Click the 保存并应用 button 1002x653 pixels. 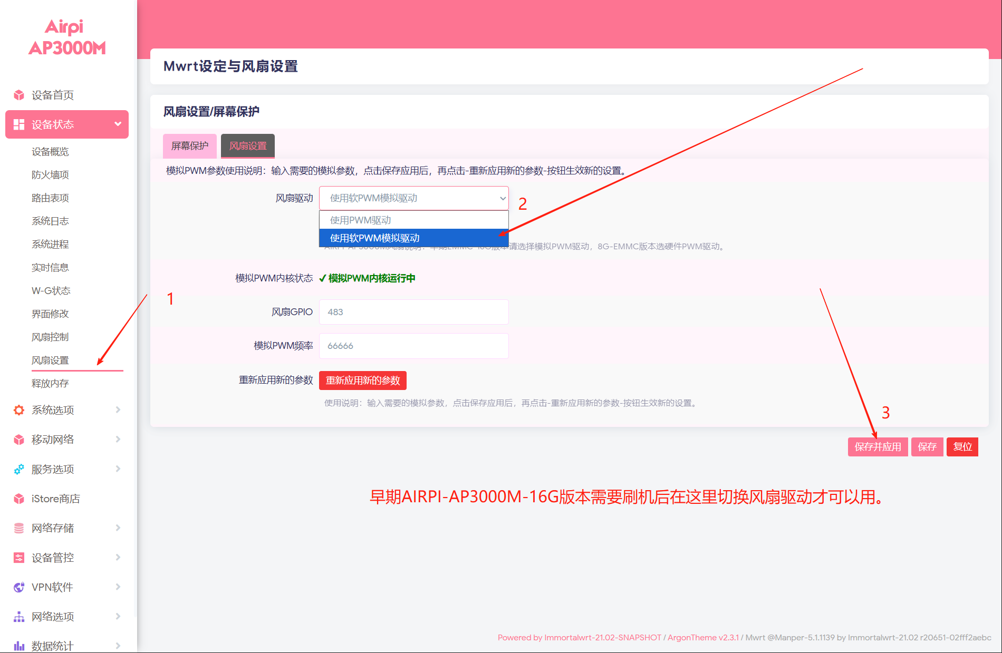pyautogui.click(x=878, y=447)
